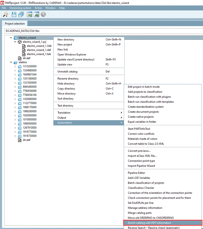Open the Help menu
The width and height of the screenshot is (203, 229).
click(x=62, y=8)
